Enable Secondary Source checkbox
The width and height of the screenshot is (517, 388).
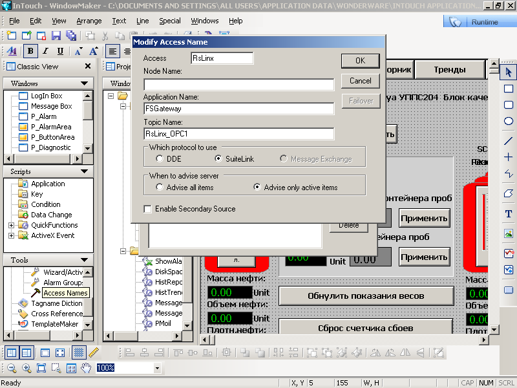(148, 209)
